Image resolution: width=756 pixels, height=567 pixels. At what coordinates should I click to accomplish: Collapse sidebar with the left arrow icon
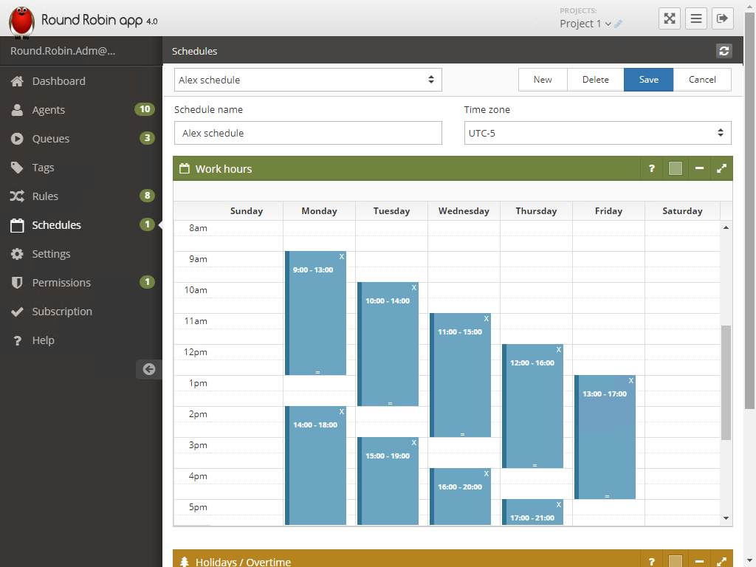coord(149,369)
